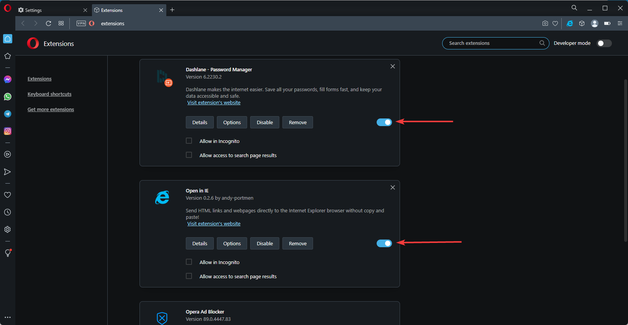Open History clock icon in sidebar

click(7, 212)
